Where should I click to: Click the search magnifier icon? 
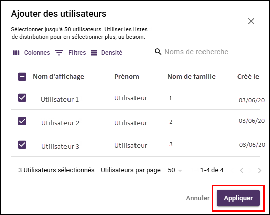158,52
